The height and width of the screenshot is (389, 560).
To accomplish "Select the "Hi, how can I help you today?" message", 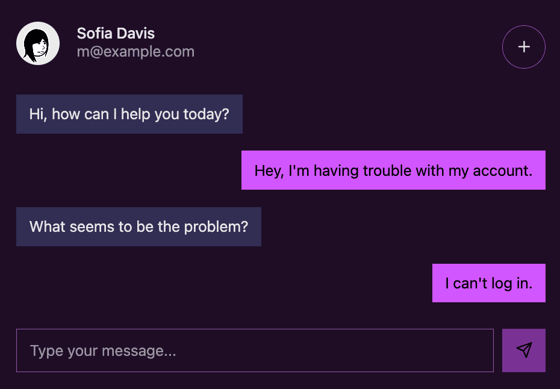I will (x=129, y=114).
